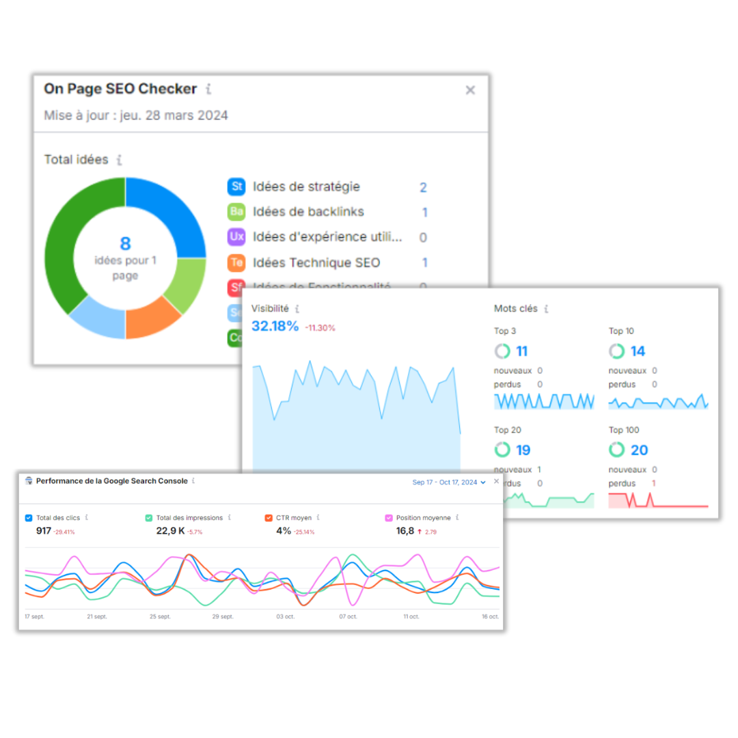Screen dimensions: 738x738
Task: Open Idées de backlinks count 1
Action: click(x=424, y=213)
